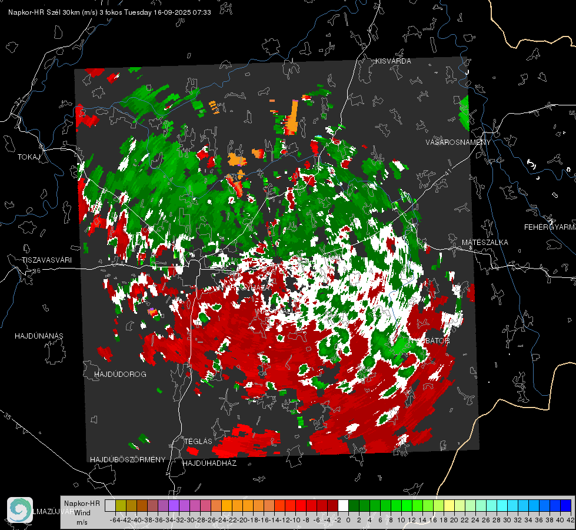Screen dimensions: 576x530
Task: Click the 10 value on the legend scale
Action: click(x=401, y=520)
